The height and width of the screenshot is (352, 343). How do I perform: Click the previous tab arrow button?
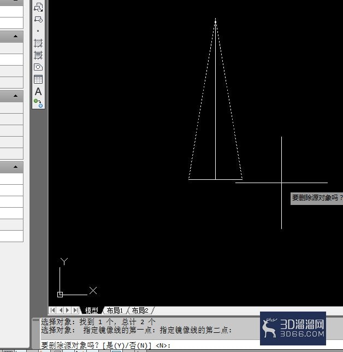(x=61, y=310)
